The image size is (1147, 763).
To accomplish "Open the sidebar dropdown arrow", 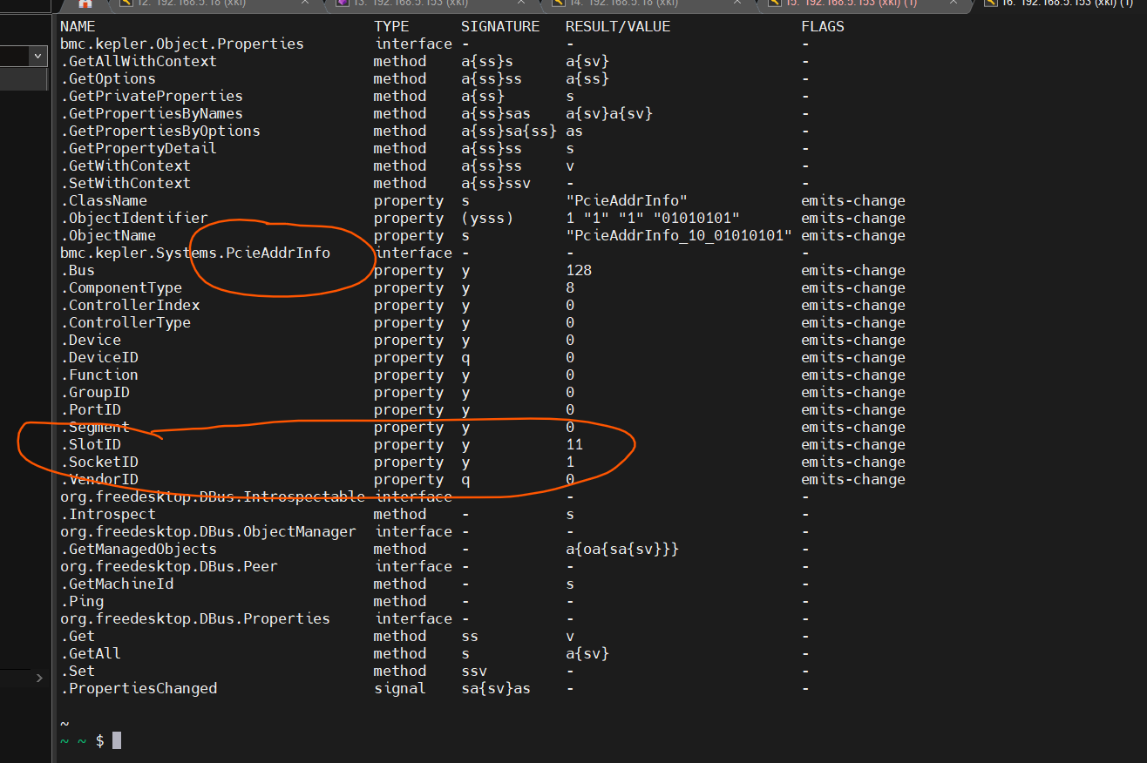I will 37,56.
